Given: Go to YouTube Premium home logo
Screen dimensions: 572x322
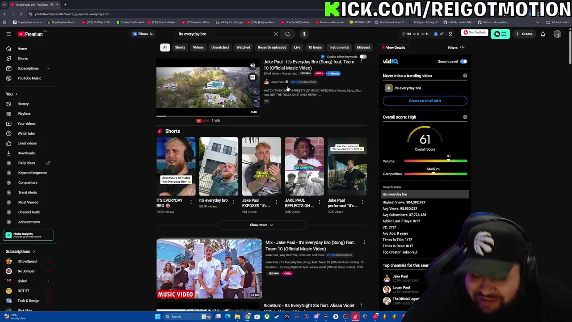Looking at the screenshot, I should [30, 34].
